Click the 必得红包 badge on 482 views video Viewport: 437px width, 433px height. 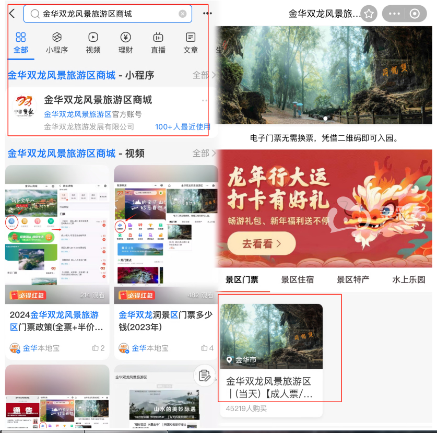(x=137, y=295)
